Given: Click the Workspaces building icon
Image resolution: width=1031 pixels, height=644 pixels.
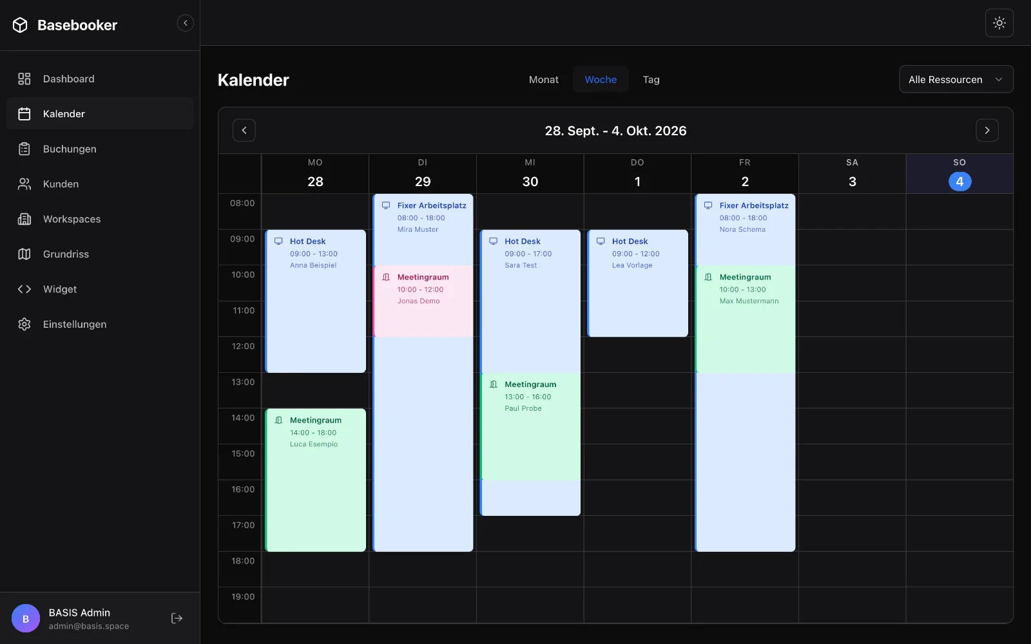Looking at the screenshot, I should 24,219.
